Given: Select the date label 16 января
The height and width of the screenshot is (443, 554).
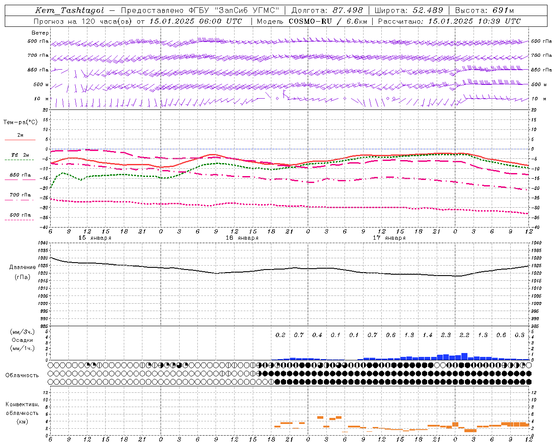Looking at the screenshot, I should point(242,238).
